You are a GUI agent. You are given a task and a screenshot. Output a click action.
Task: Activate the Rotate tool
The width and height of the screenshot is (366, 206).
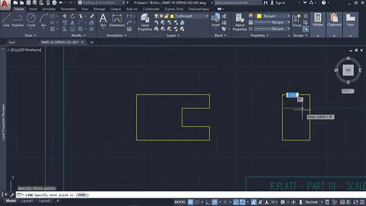coord(73,16)
